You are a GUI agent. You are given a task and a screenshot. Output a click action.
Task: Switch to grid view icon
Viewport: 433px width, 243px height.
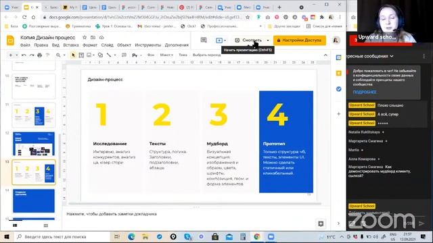(46, 225)
